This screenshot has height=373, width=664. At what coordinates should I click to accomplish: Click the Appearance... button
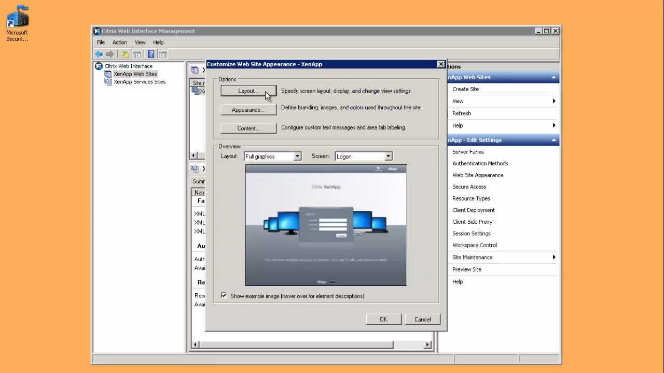click(x=248, y=110)
